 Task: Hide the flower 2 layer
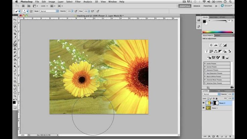click(204, 103)
